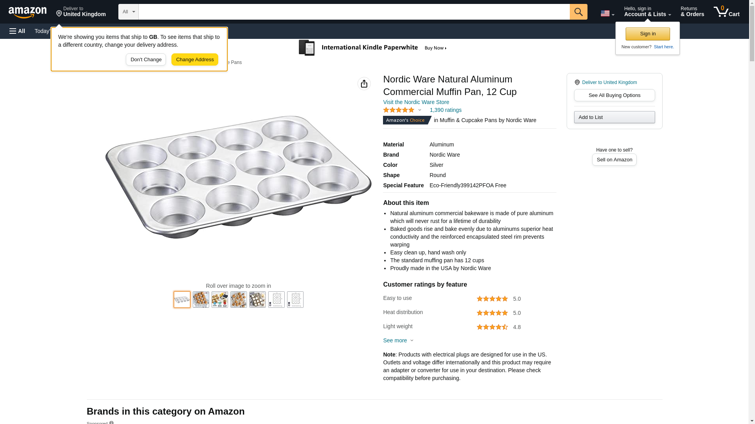
Task: Open the Account & Lists menu
Action: pos(647,12)
